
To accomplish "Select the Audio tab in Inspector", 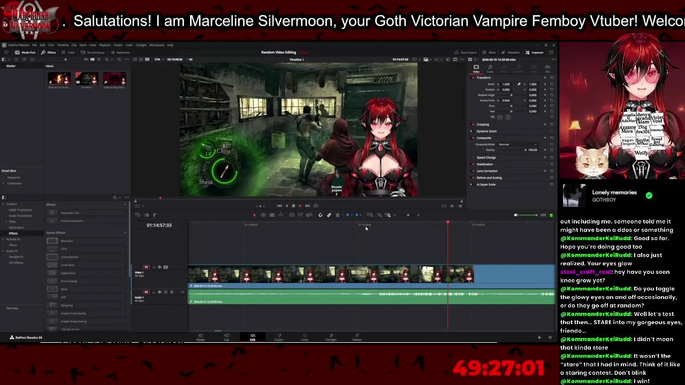I will click(490, 68).
